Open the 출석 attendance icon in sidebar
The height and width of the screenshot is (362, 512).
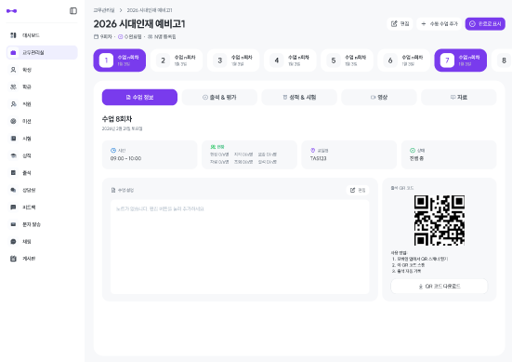pyautogui.click(x=13, y=173)
